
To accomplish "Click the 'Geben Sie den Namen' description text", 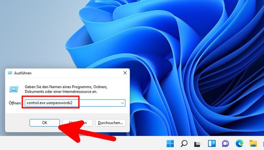I will [x=66, y=89].
